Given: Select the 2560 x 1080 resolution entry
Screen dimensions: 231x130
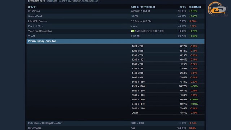Looking at the screenshot, I should (138, 95).
